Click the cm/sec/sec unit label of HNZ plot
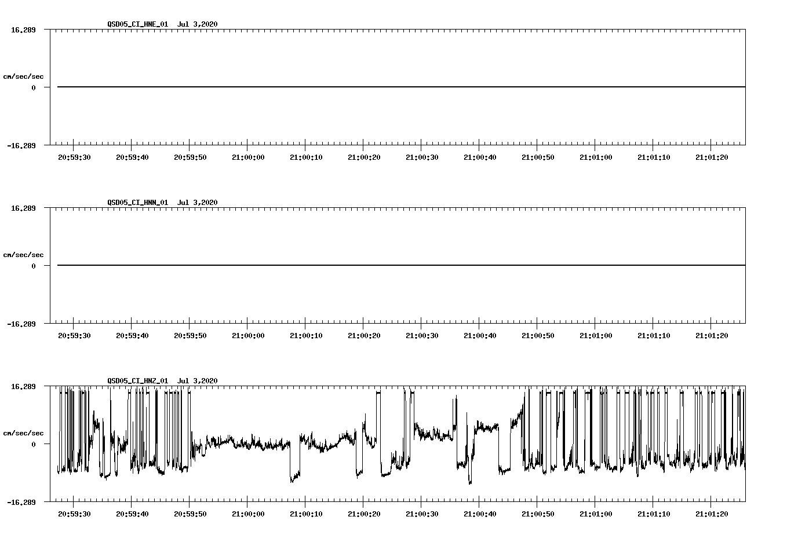This screenshot has width=787, height=535. (23, 434)
